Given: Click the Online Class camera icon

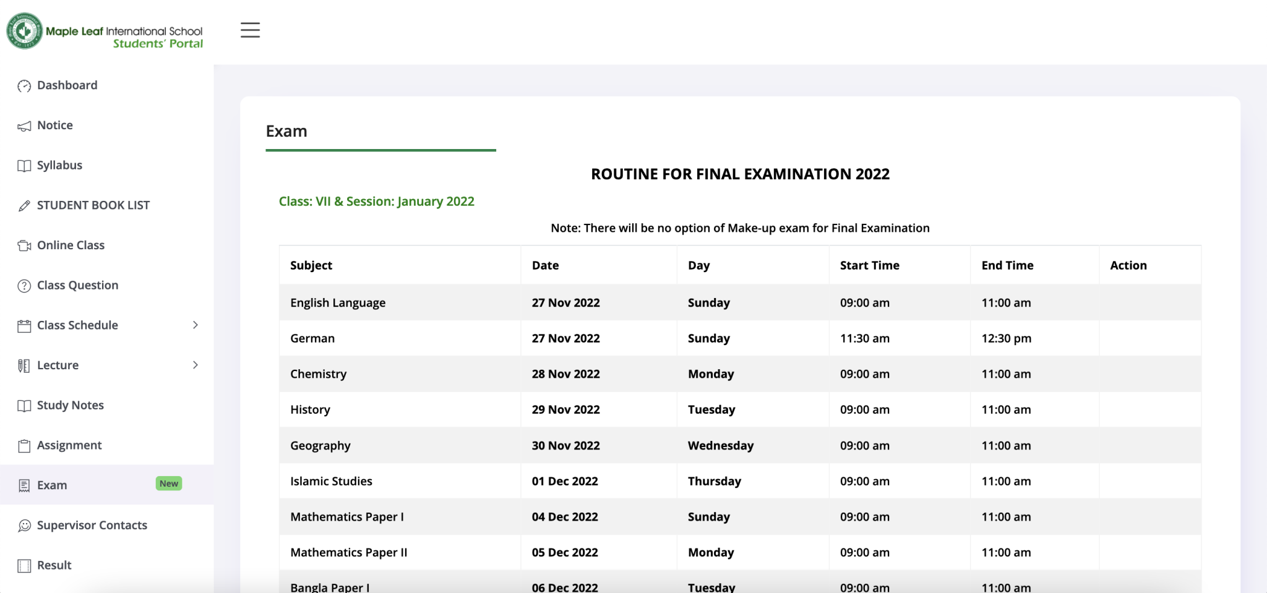Looking at the screenshot, I should [x=24, y=246].
